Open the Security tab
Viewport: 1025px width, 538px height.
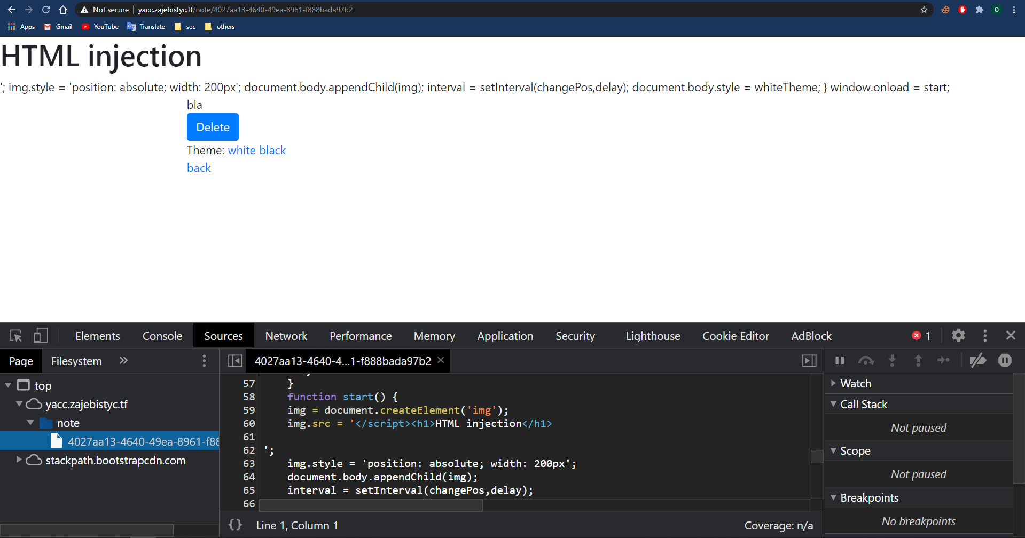click(x=575, y=336)
